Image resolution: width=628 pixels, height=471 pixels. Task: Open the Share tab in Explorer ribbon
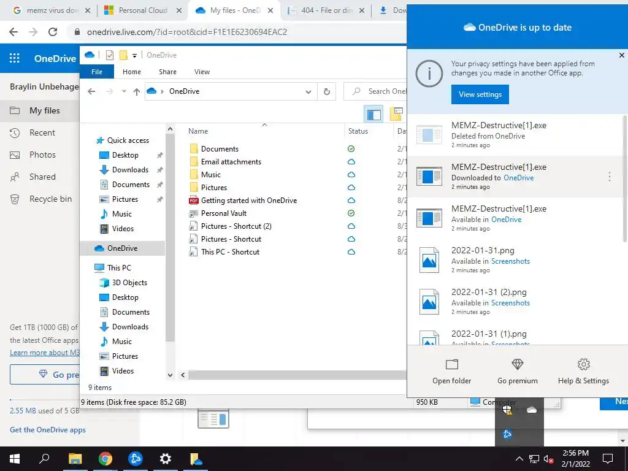pyautogui.click(x=167, y=72)
